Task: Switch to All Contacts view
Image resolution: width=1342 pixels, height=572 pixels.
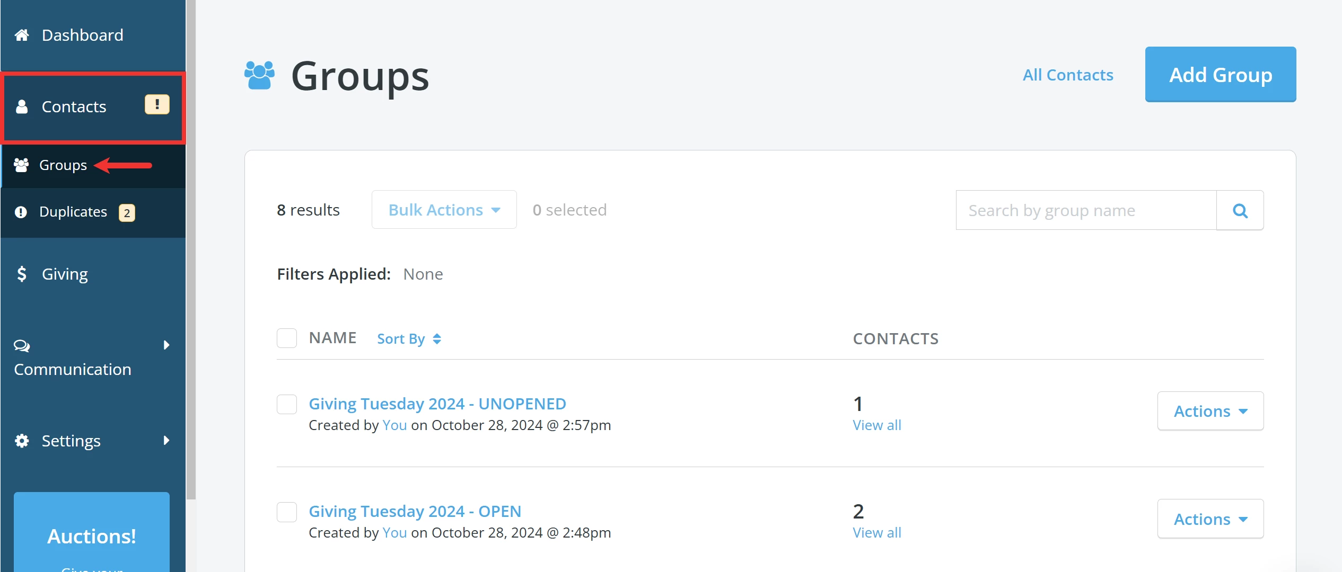Action: click(x=1067, y=74)
